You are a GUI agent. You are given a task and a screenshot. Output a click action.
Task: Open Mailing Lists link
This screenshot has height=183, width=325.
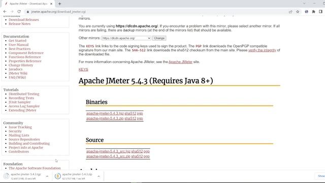click(19, 135)
